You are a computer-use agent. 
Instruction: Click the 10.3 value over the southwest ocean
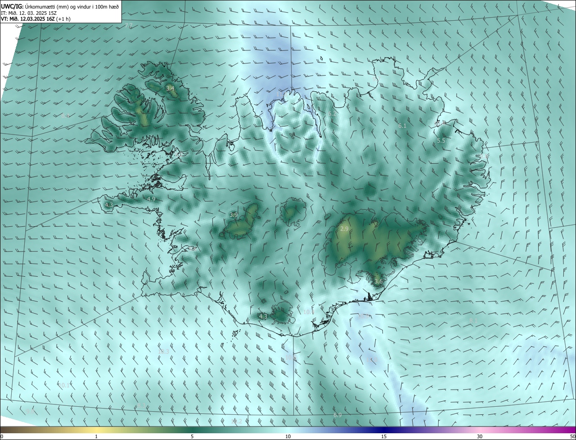(x=164, y=351)
